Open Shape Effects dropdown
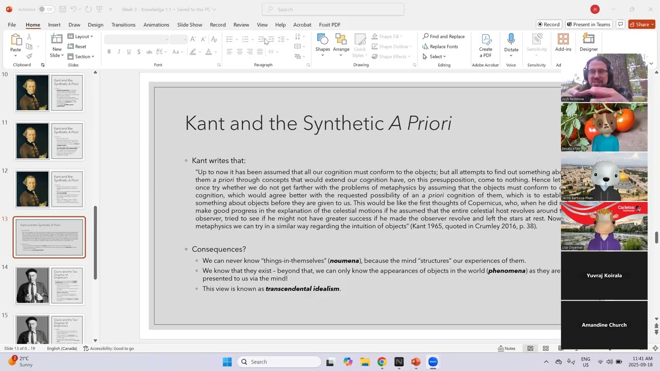The height and width of the screenshot is (371, 660). point(391,57)
